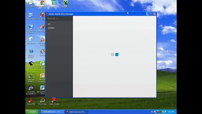This screenshot has width=202, height=114.
Task: Open the camera-lens desktop shortcut
Action: pos(31,65)
